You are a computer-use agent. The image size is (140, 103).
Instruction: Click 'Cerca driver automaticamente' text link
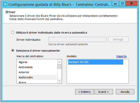point(68,44)
